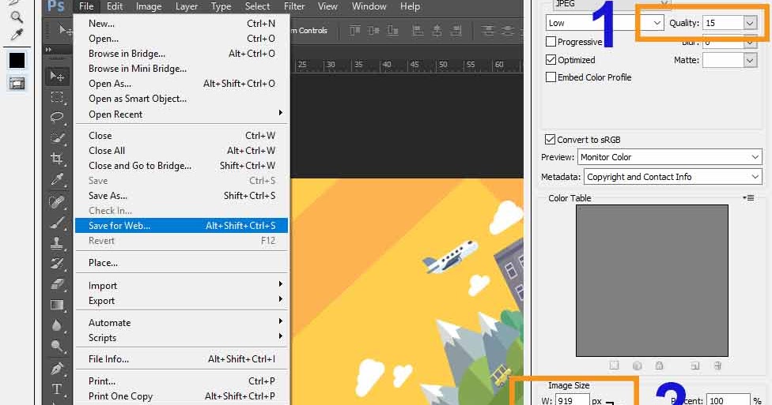
Task: Click the Align Left Edges icon
Action: 418,31
